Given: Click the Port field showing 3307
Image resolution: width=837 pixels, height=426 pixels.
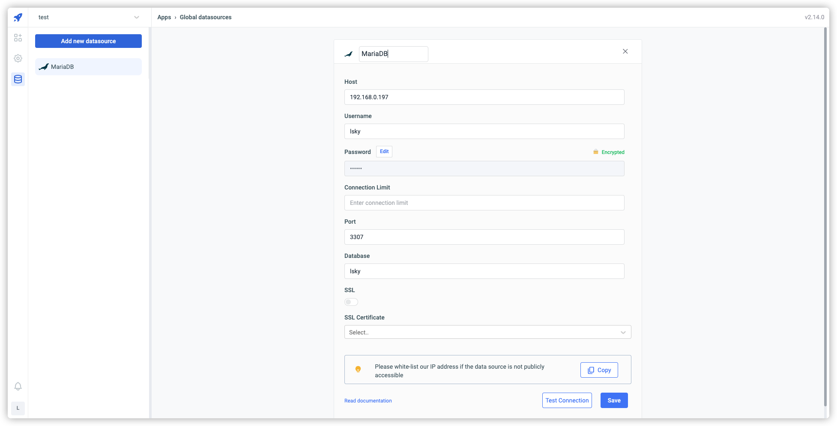Looking at the screenshot, I should pos(484,237).
